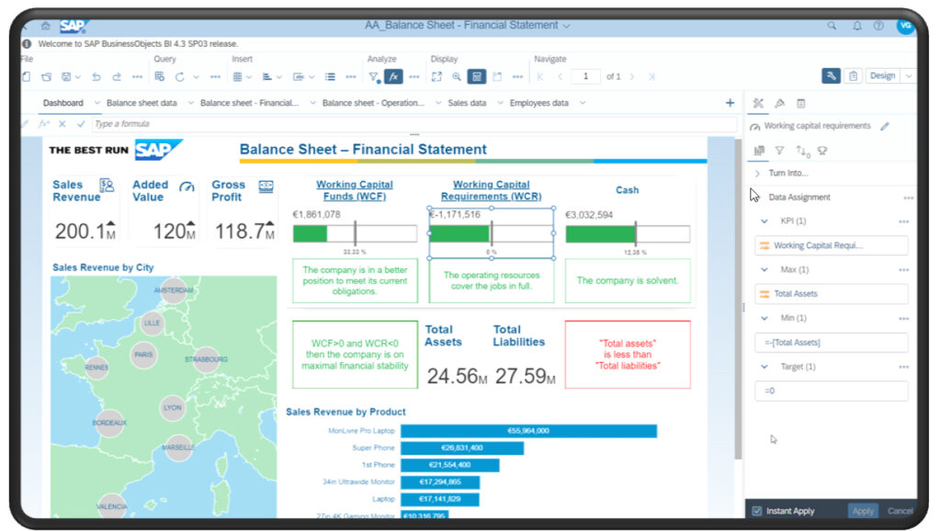
Task: Click the zoom icon in the Display section
Action: (x=457, y=76)
